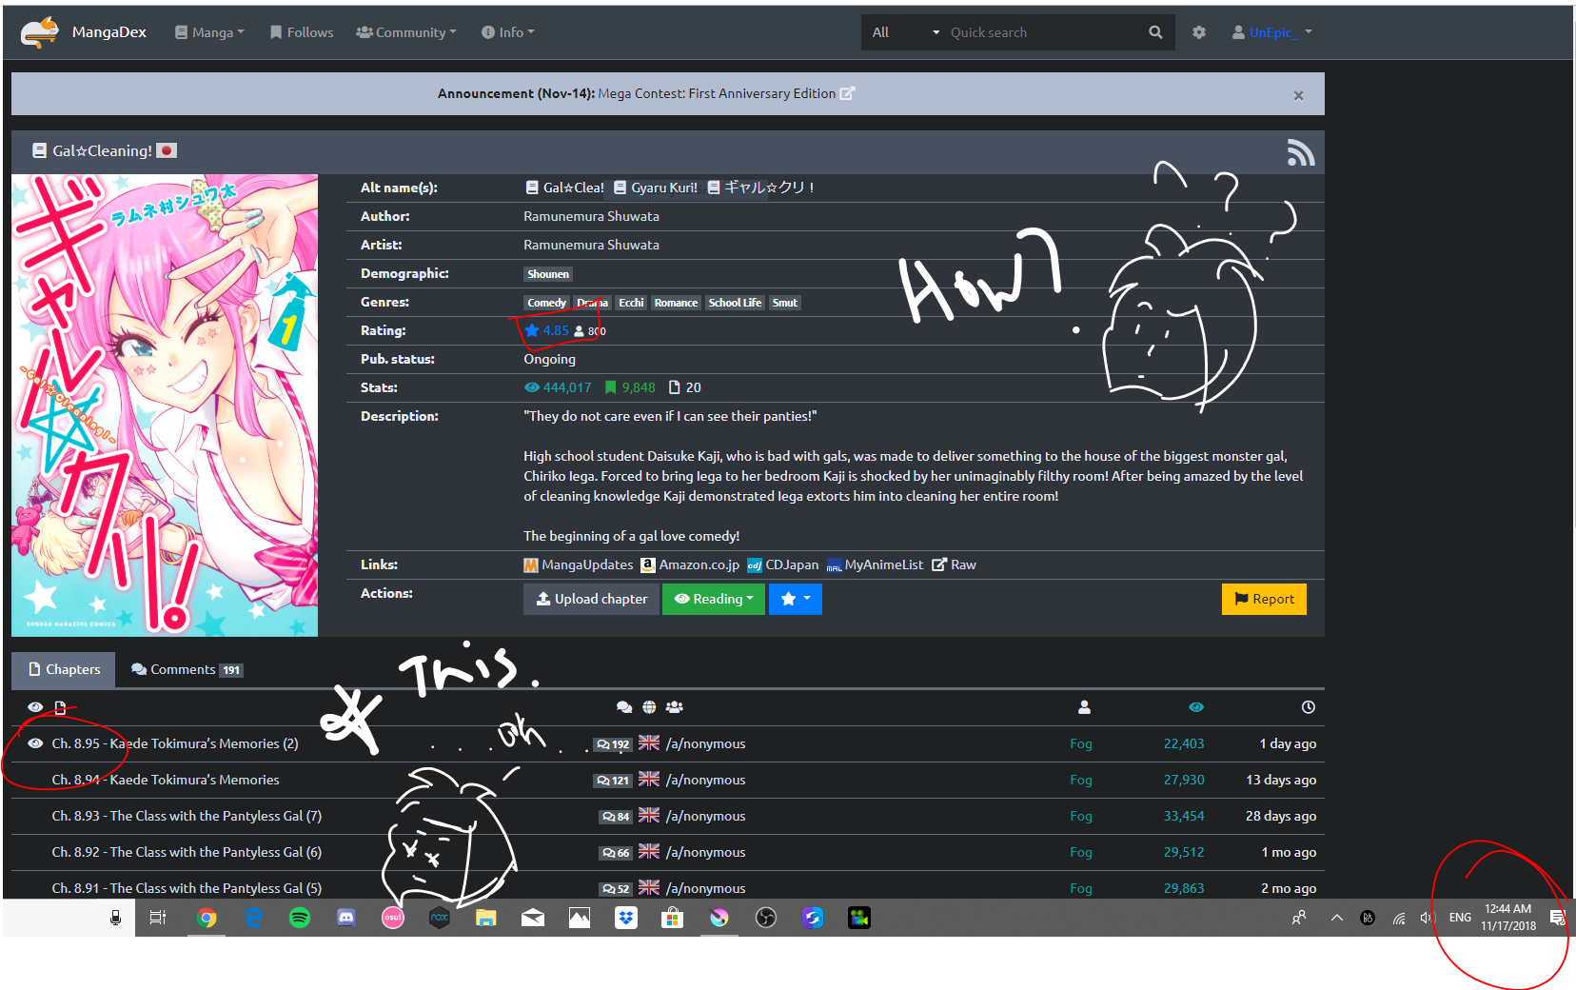Open the Nox taskbar icon
This screenshot has width=1576, height=990.
point(440,918)
